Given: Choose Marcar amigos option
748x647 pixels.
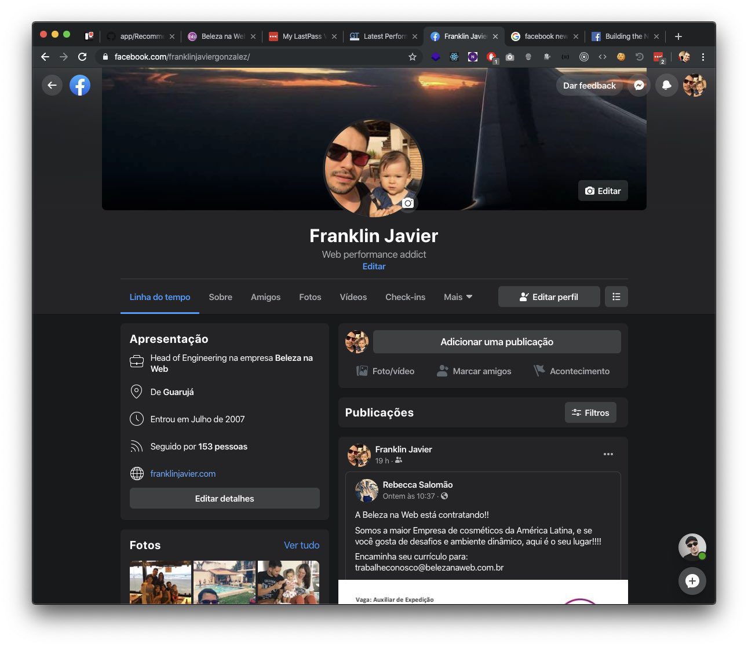Looking at the screenshot, I should pos(474,371).
